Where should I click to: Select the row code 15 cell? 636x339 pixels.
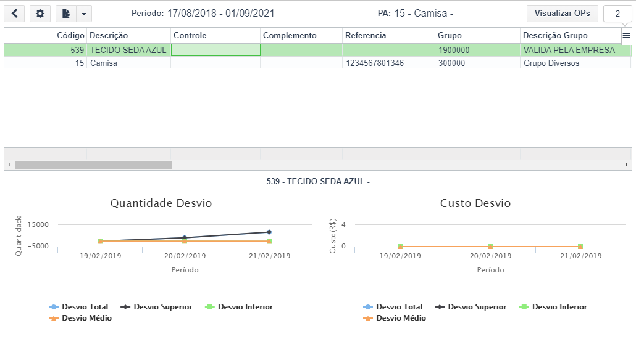tap(46, 63)
